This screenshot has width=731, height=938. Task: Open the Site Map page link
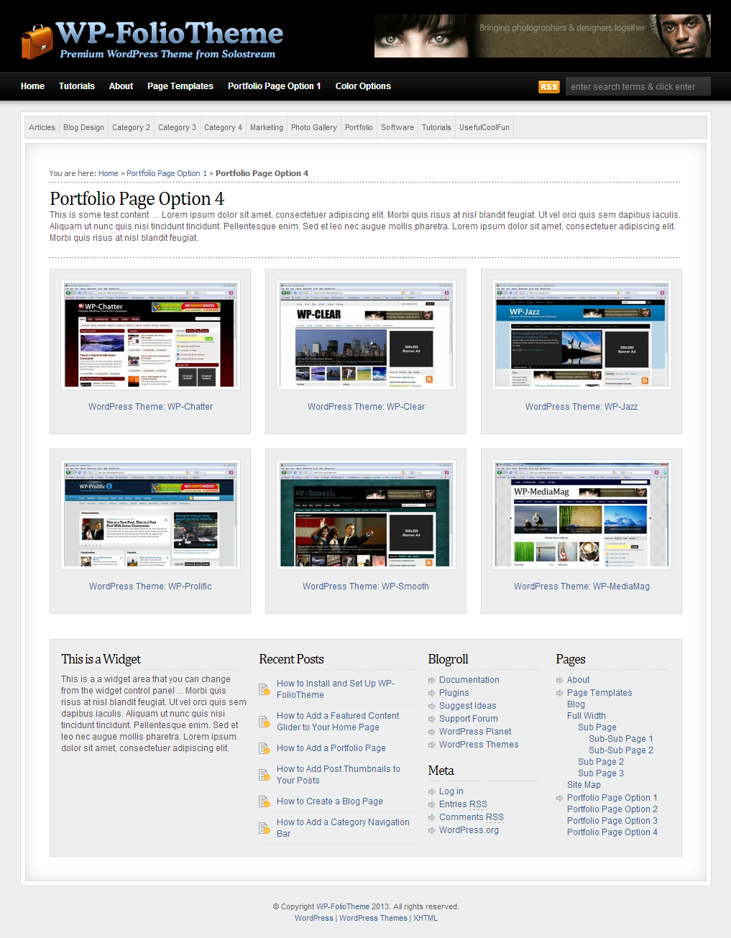tap(584, 785)
